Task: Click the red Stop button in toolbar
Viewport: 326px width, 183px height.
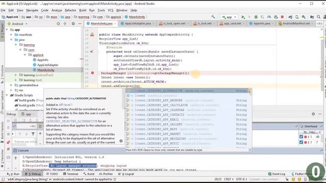Action: click(282, 17)
